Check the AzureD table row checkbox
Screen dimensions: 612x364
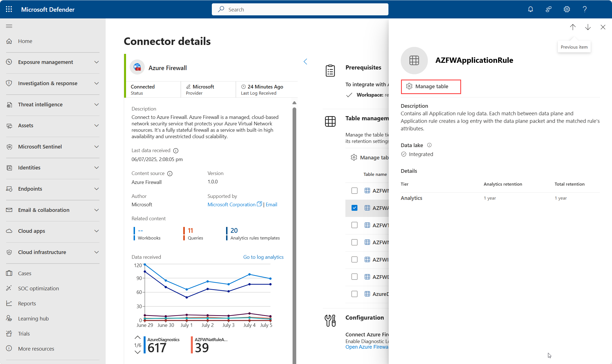[354, 294]
